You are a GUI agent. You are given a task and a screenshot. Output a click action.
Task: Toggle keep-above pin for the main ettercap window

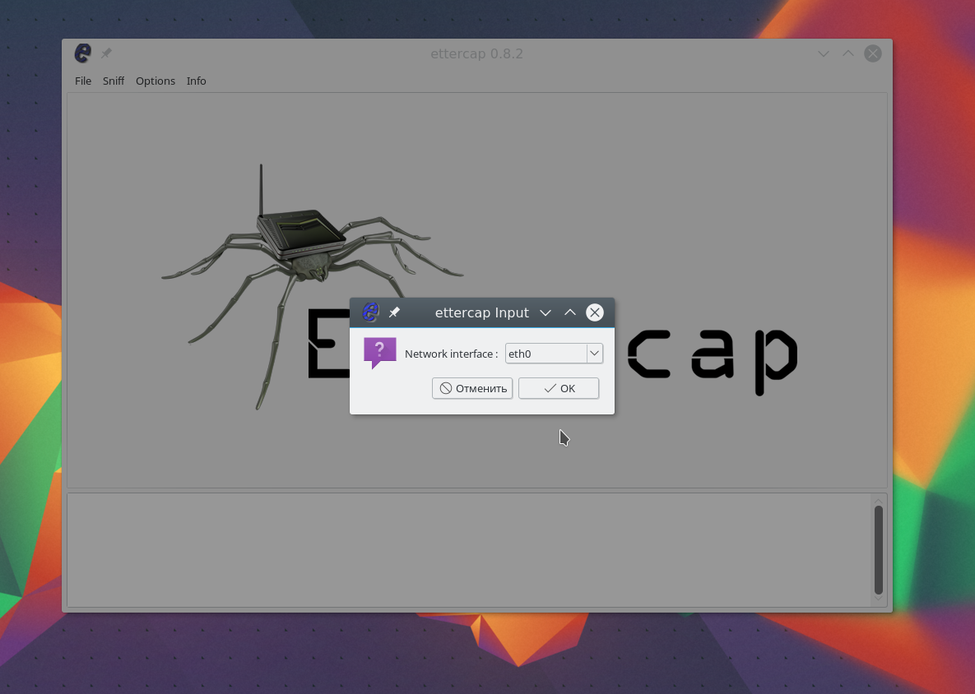(105, 53)
